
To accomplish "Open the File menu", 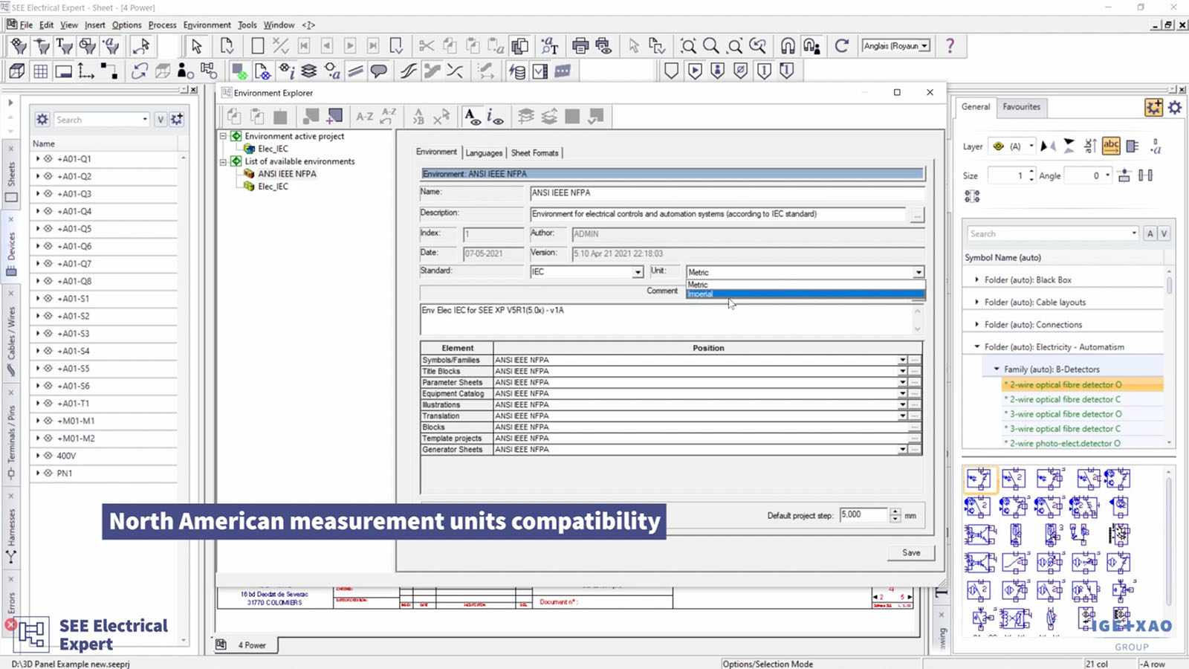I will [26, 25].
